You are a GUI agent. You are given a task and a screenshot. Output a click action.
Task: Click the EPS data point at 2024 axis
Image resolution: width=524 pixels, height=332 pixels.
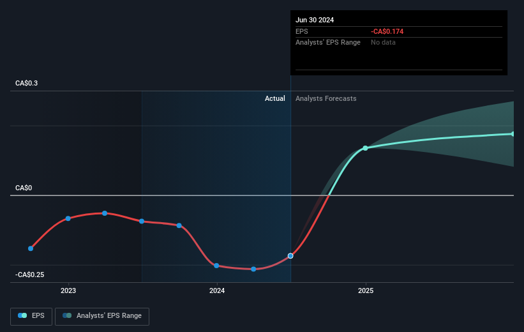[216, 266]
